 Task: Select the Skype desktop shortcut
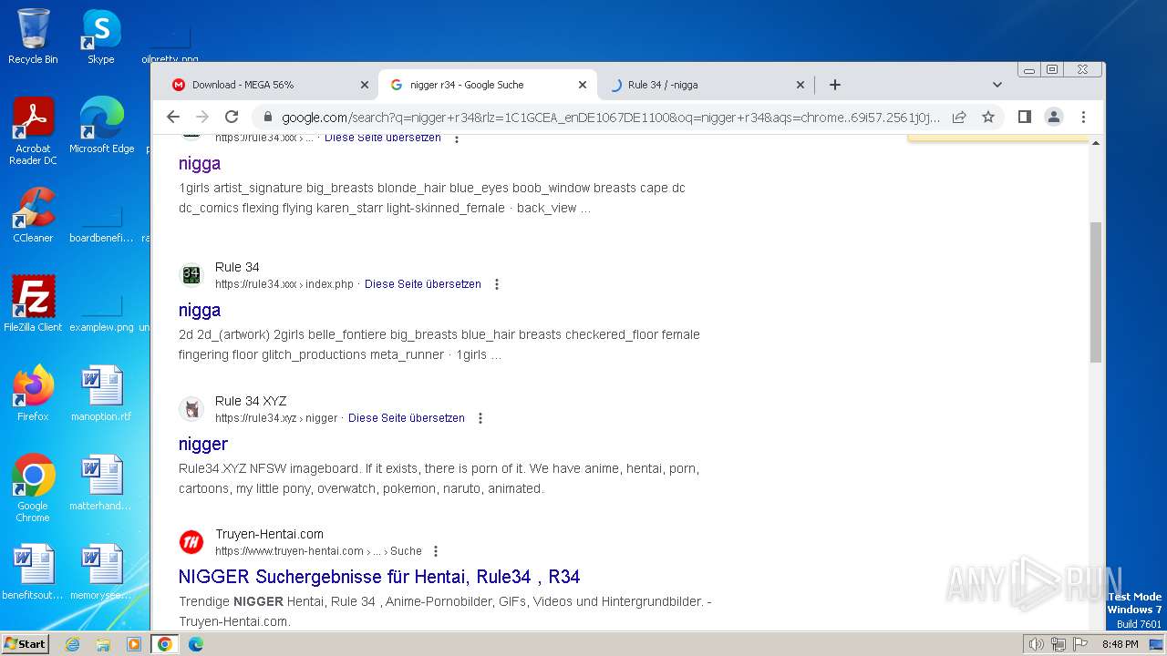click(100, 36)
